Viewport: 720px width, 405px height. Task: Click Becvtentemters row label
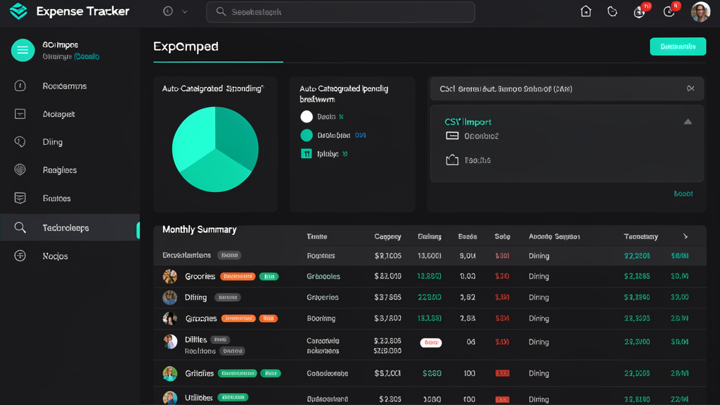click(186, 255)
